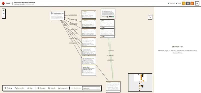
Task: Select the message mutation equivalence validation task
Action: tap(107, 24)
